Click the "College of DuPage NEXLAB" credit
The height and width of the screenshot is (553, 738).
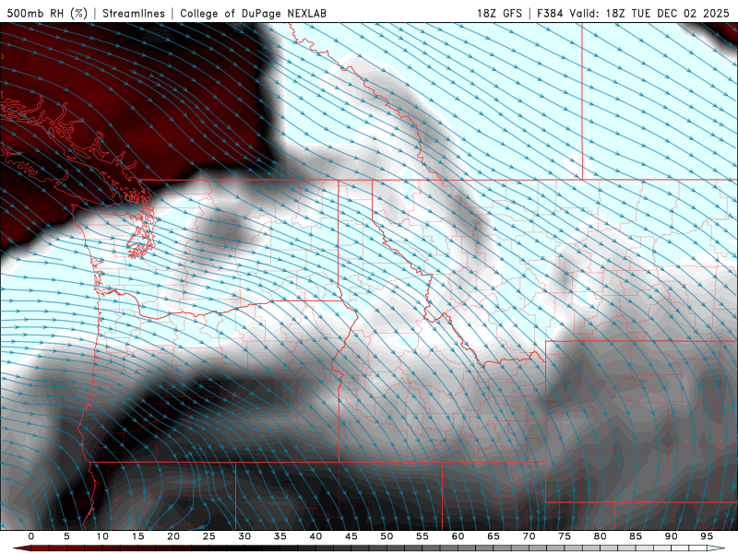253,13
